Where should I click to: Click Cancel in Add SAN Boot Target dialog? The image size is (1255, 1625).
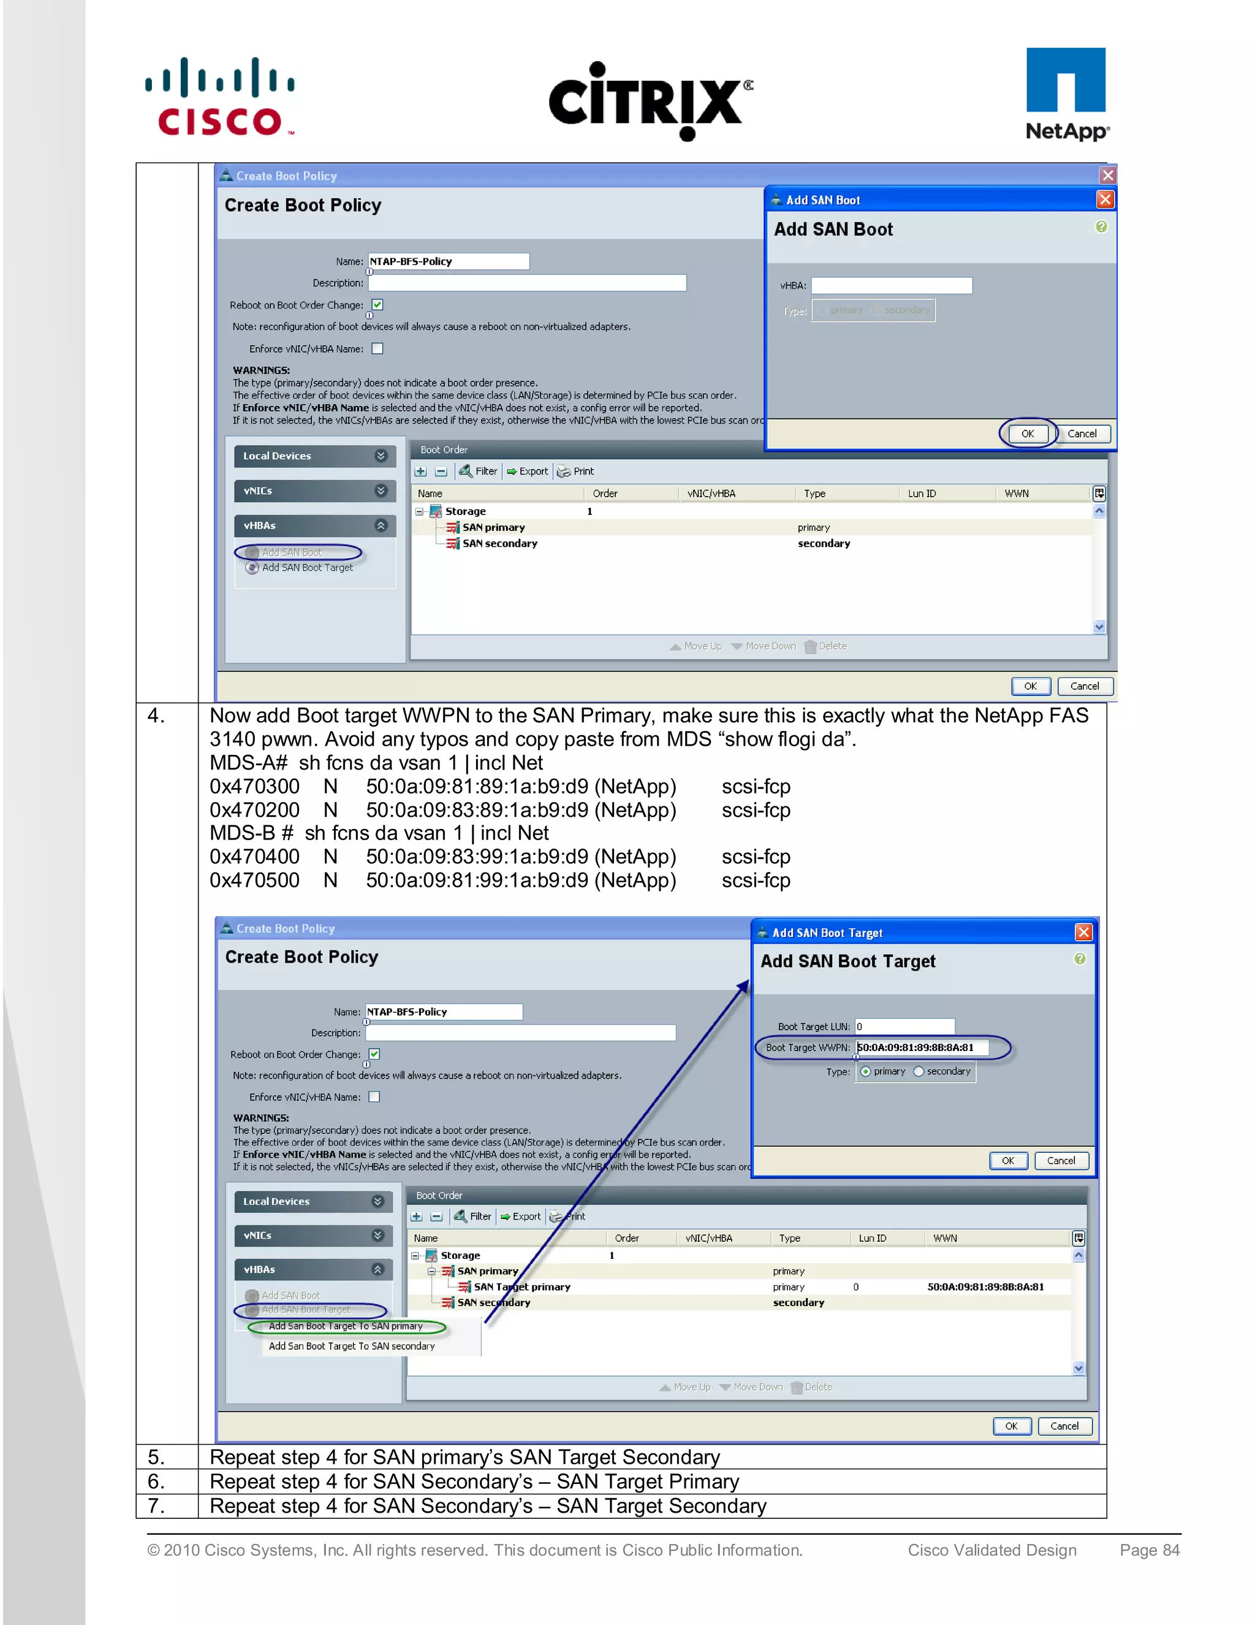point(1062,1161)
